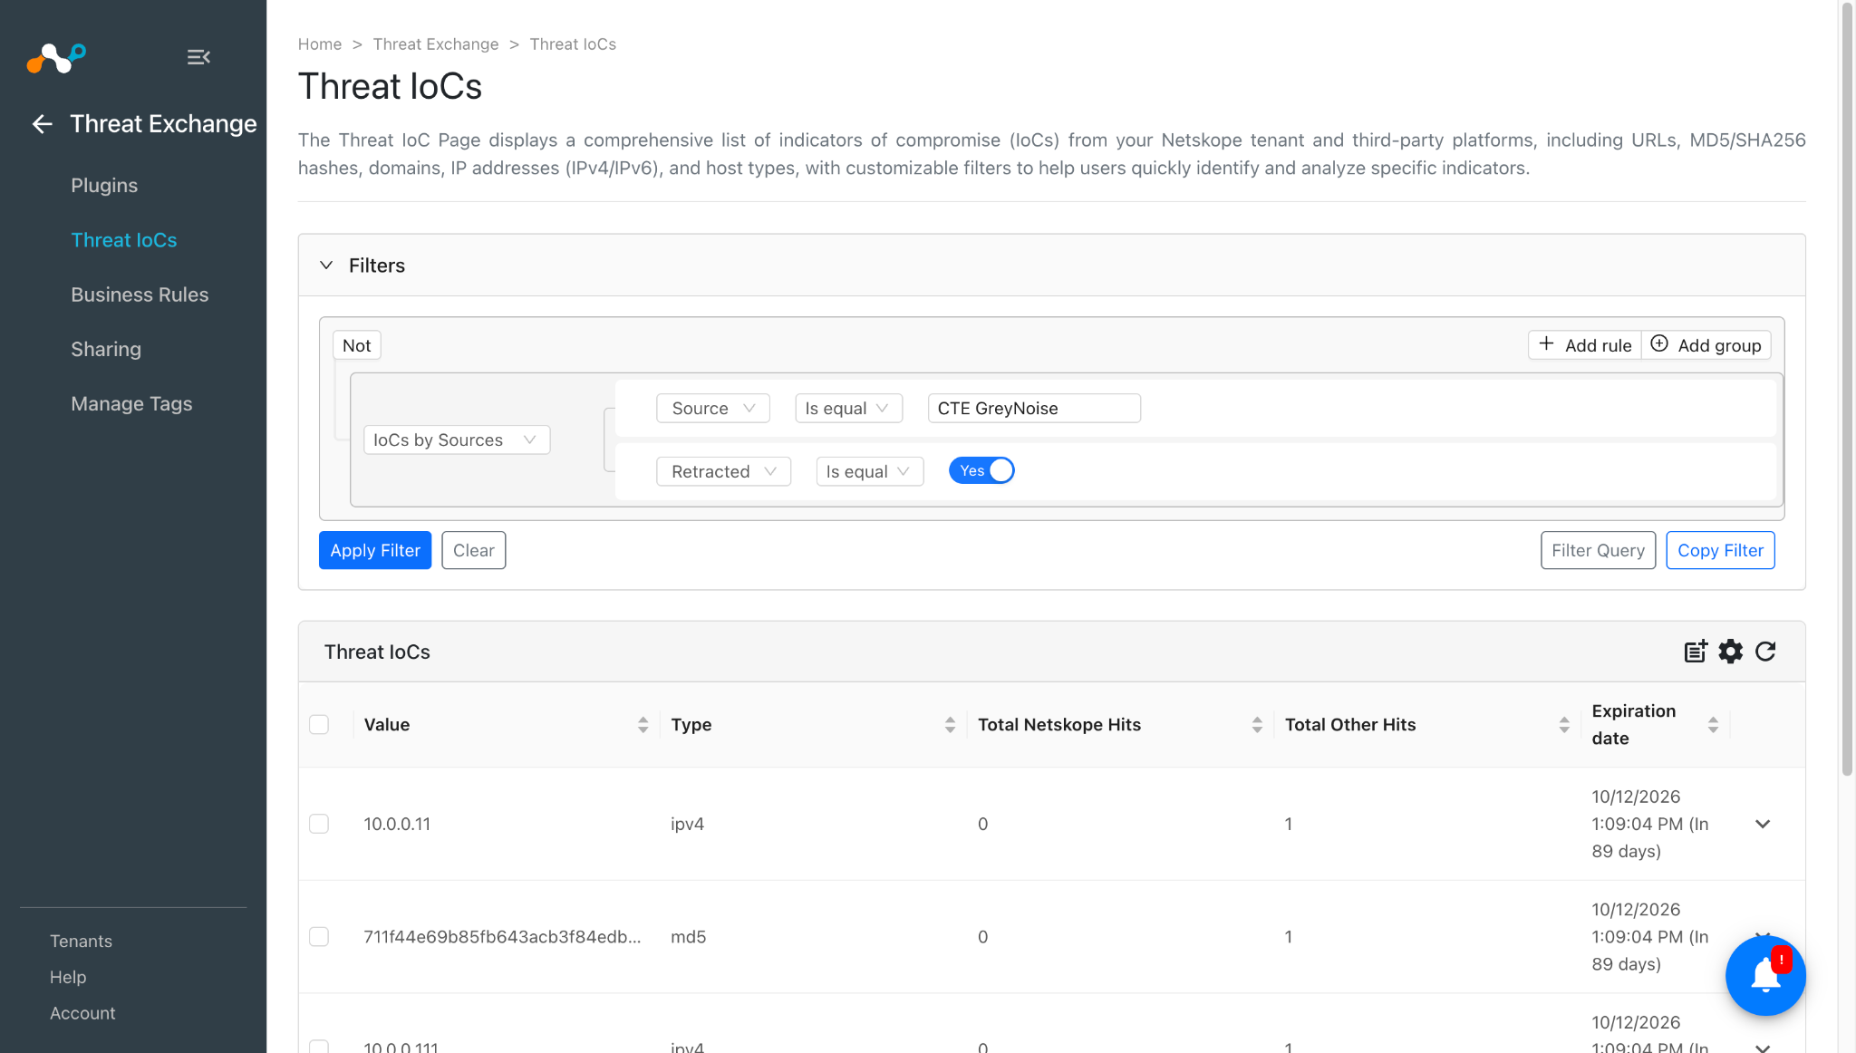Image resolution: width=1856 pixels, height=1053 pixels.
Task: Click Apply Filter button
Action: (x=375, y=550)
